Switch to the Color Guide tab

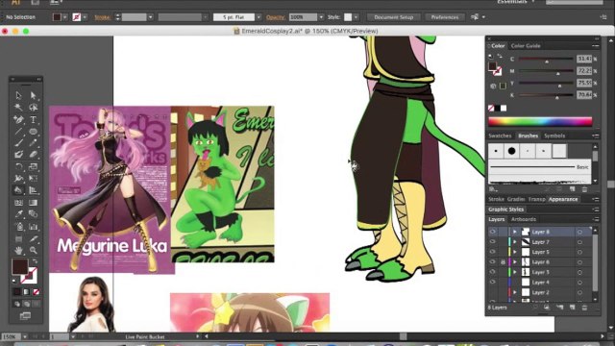pyautogui.click(x=526, y=46)
